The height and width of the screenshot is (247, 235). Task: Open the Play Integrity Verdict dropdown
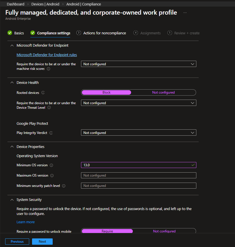(139, 133)
